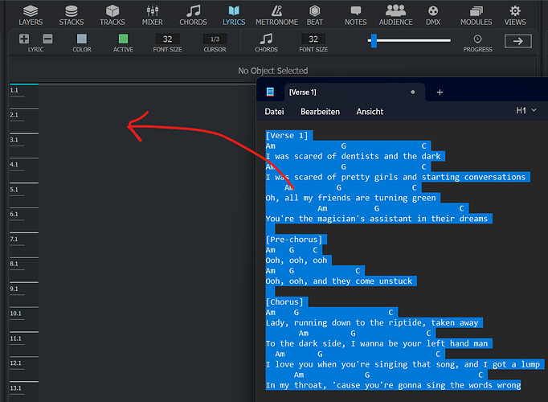This screenshot has width=548, height=402.
Task: Click timeline marker 1.1
Action: (14, 91)
